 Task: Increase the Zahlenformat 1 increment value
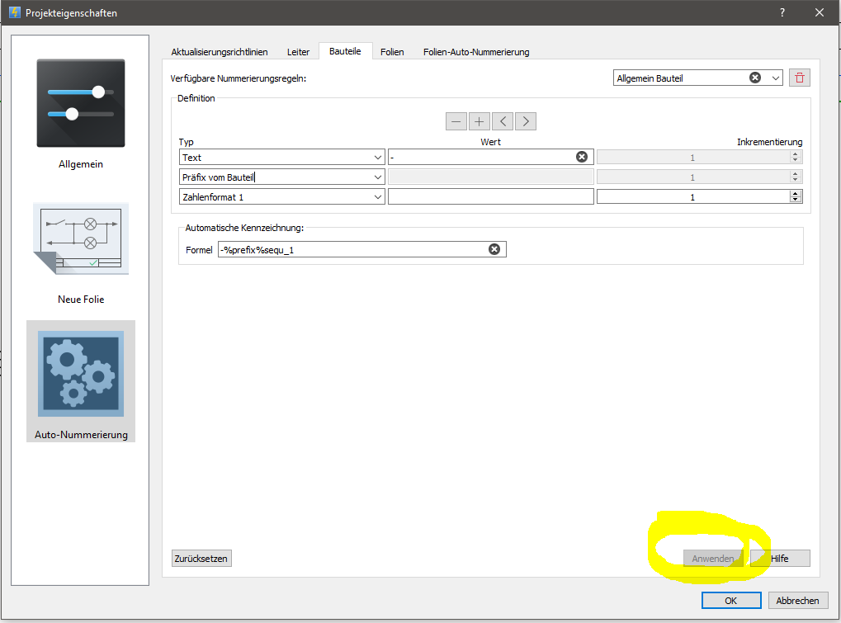796,193
